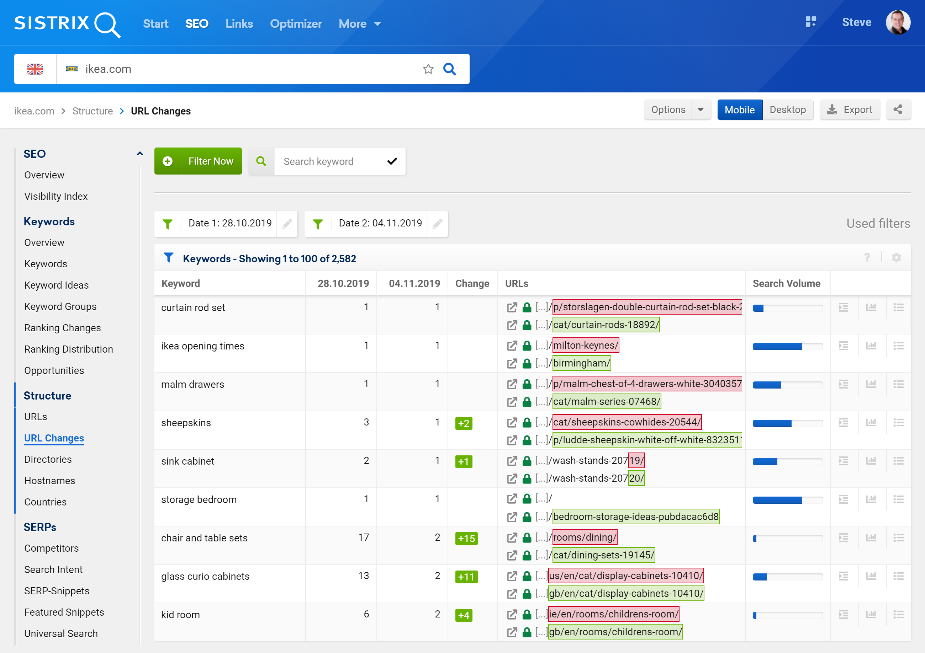The width and height of the screenshot is (925, 653).
Task: Open the Options dropdown arrow
Action: [x=701, y=109]
